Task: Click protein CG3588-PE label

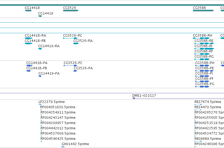Action: point(205,68)
